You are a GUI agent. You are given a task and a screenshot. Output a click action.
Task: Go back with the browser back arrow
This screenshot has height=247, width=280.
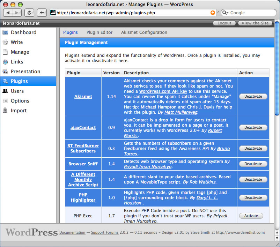(8, 13)
